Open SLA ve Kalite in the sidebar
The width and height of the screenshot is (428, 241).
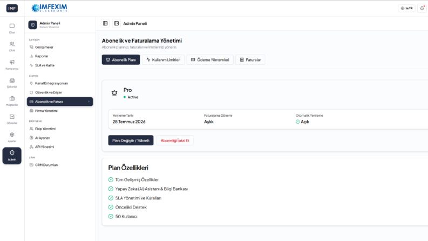point(45,65)
